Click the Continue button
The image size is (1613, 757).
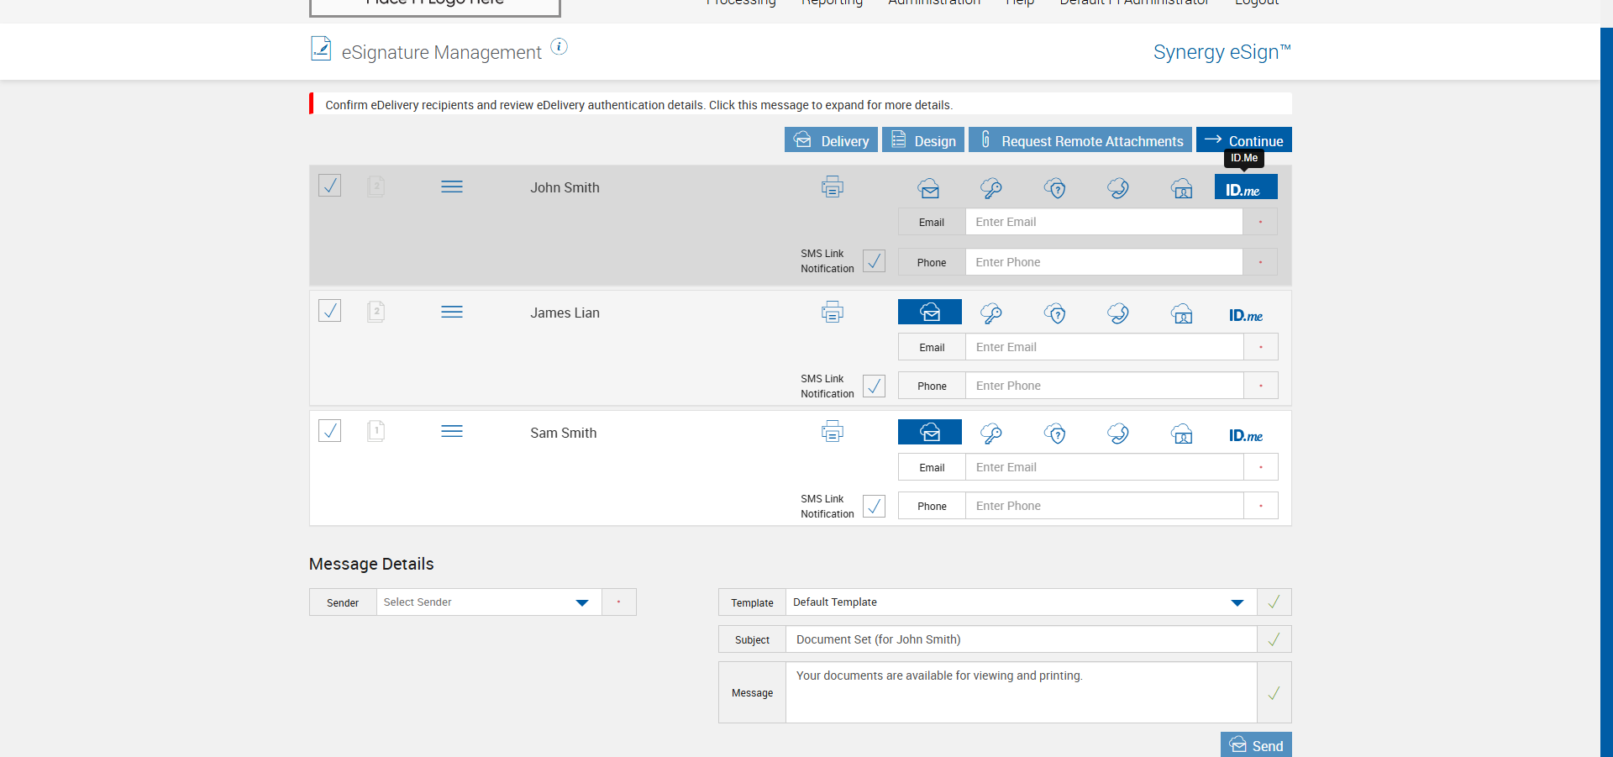click(x=1243, y=140)
